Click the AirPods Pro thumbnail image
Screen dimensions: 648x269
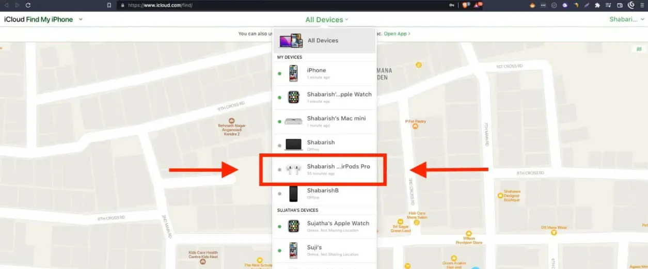[293, 169]
